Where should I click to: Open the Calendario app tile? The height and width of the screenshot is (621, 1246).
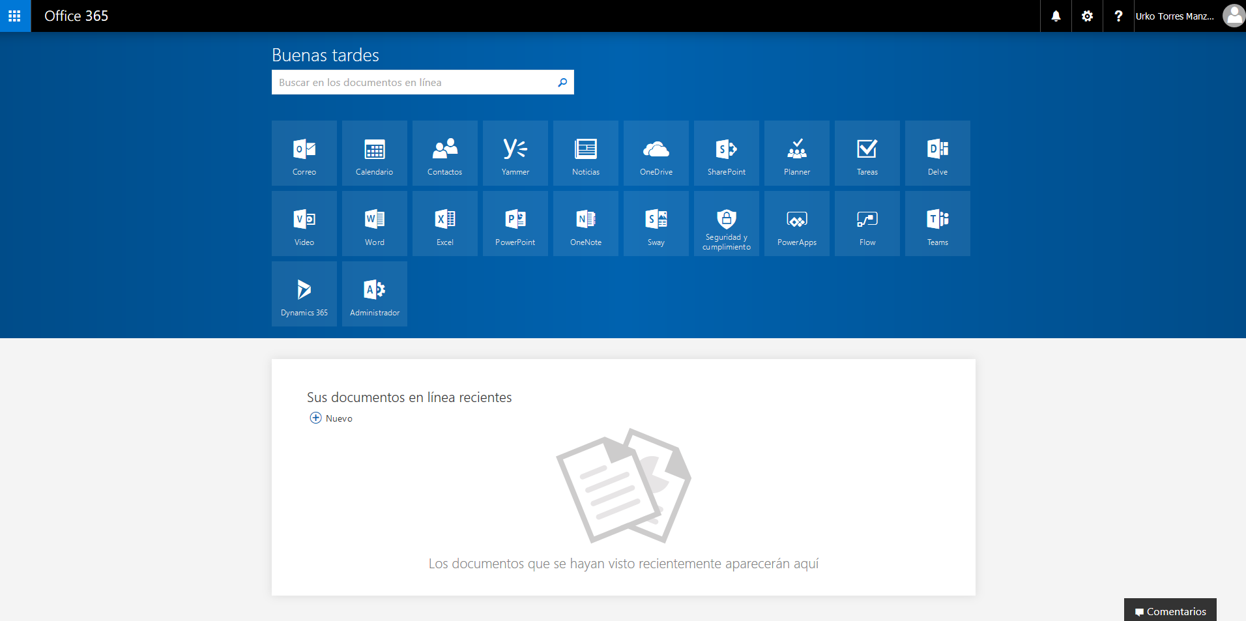pos(375,153)
